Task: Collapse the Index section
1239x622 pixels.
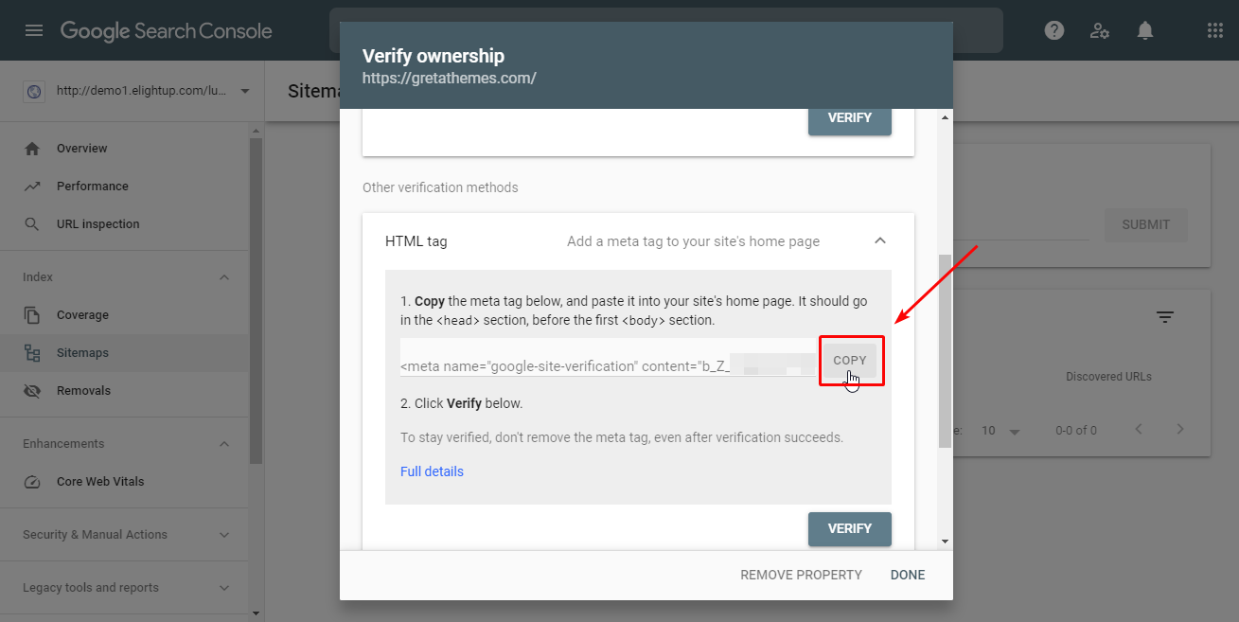Action: coord(224,277)
